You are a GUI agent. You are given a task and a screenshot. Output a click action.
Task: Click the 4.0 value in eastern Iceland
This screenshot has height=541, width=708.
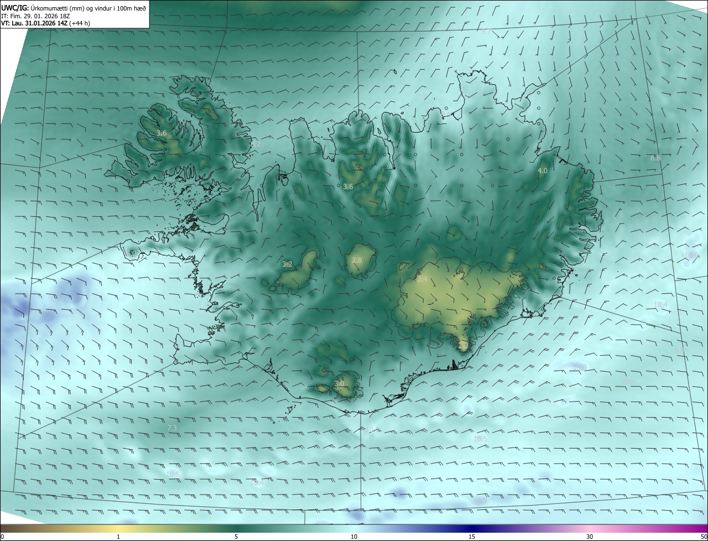543,171
